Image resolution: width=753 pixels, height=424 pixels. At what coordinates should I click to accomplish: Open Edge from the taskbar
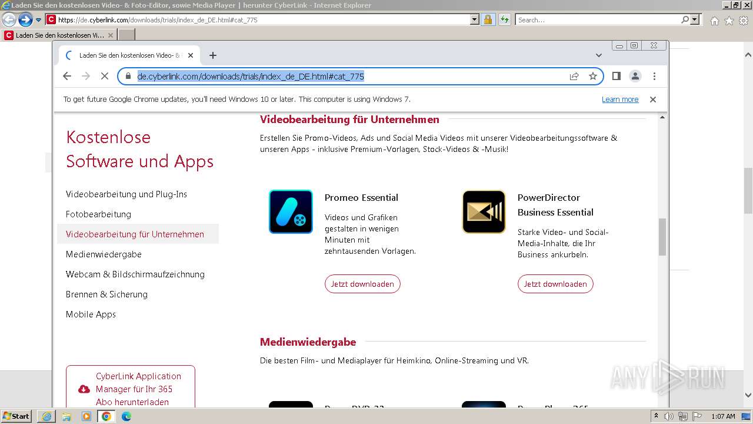tap(126, 416)
